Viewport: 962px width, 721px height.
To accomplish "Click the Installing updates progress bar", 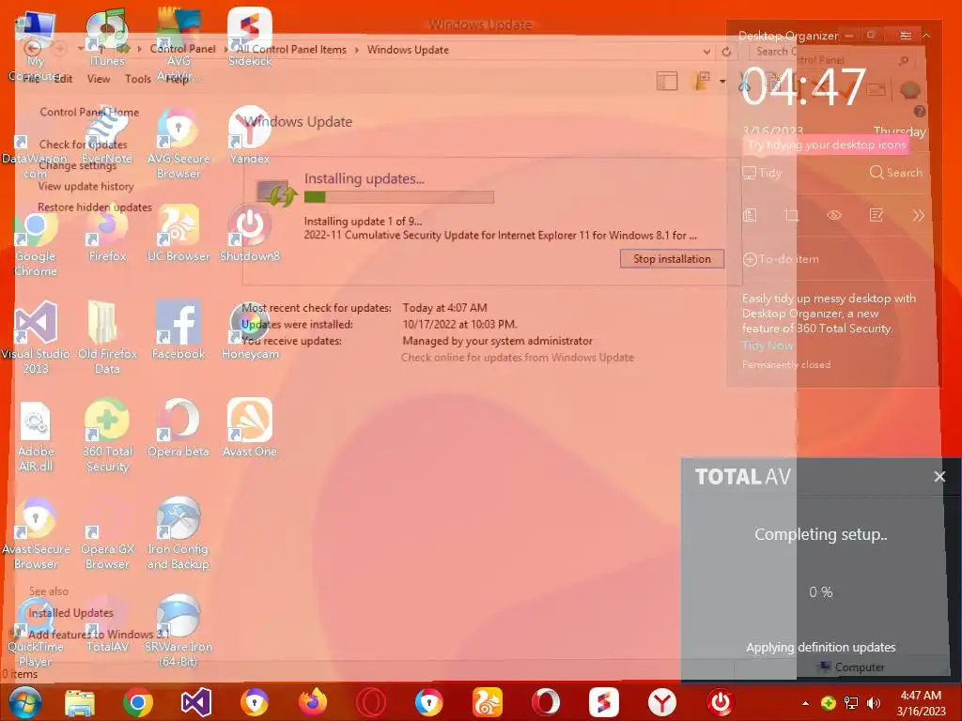I will (399, 197).
